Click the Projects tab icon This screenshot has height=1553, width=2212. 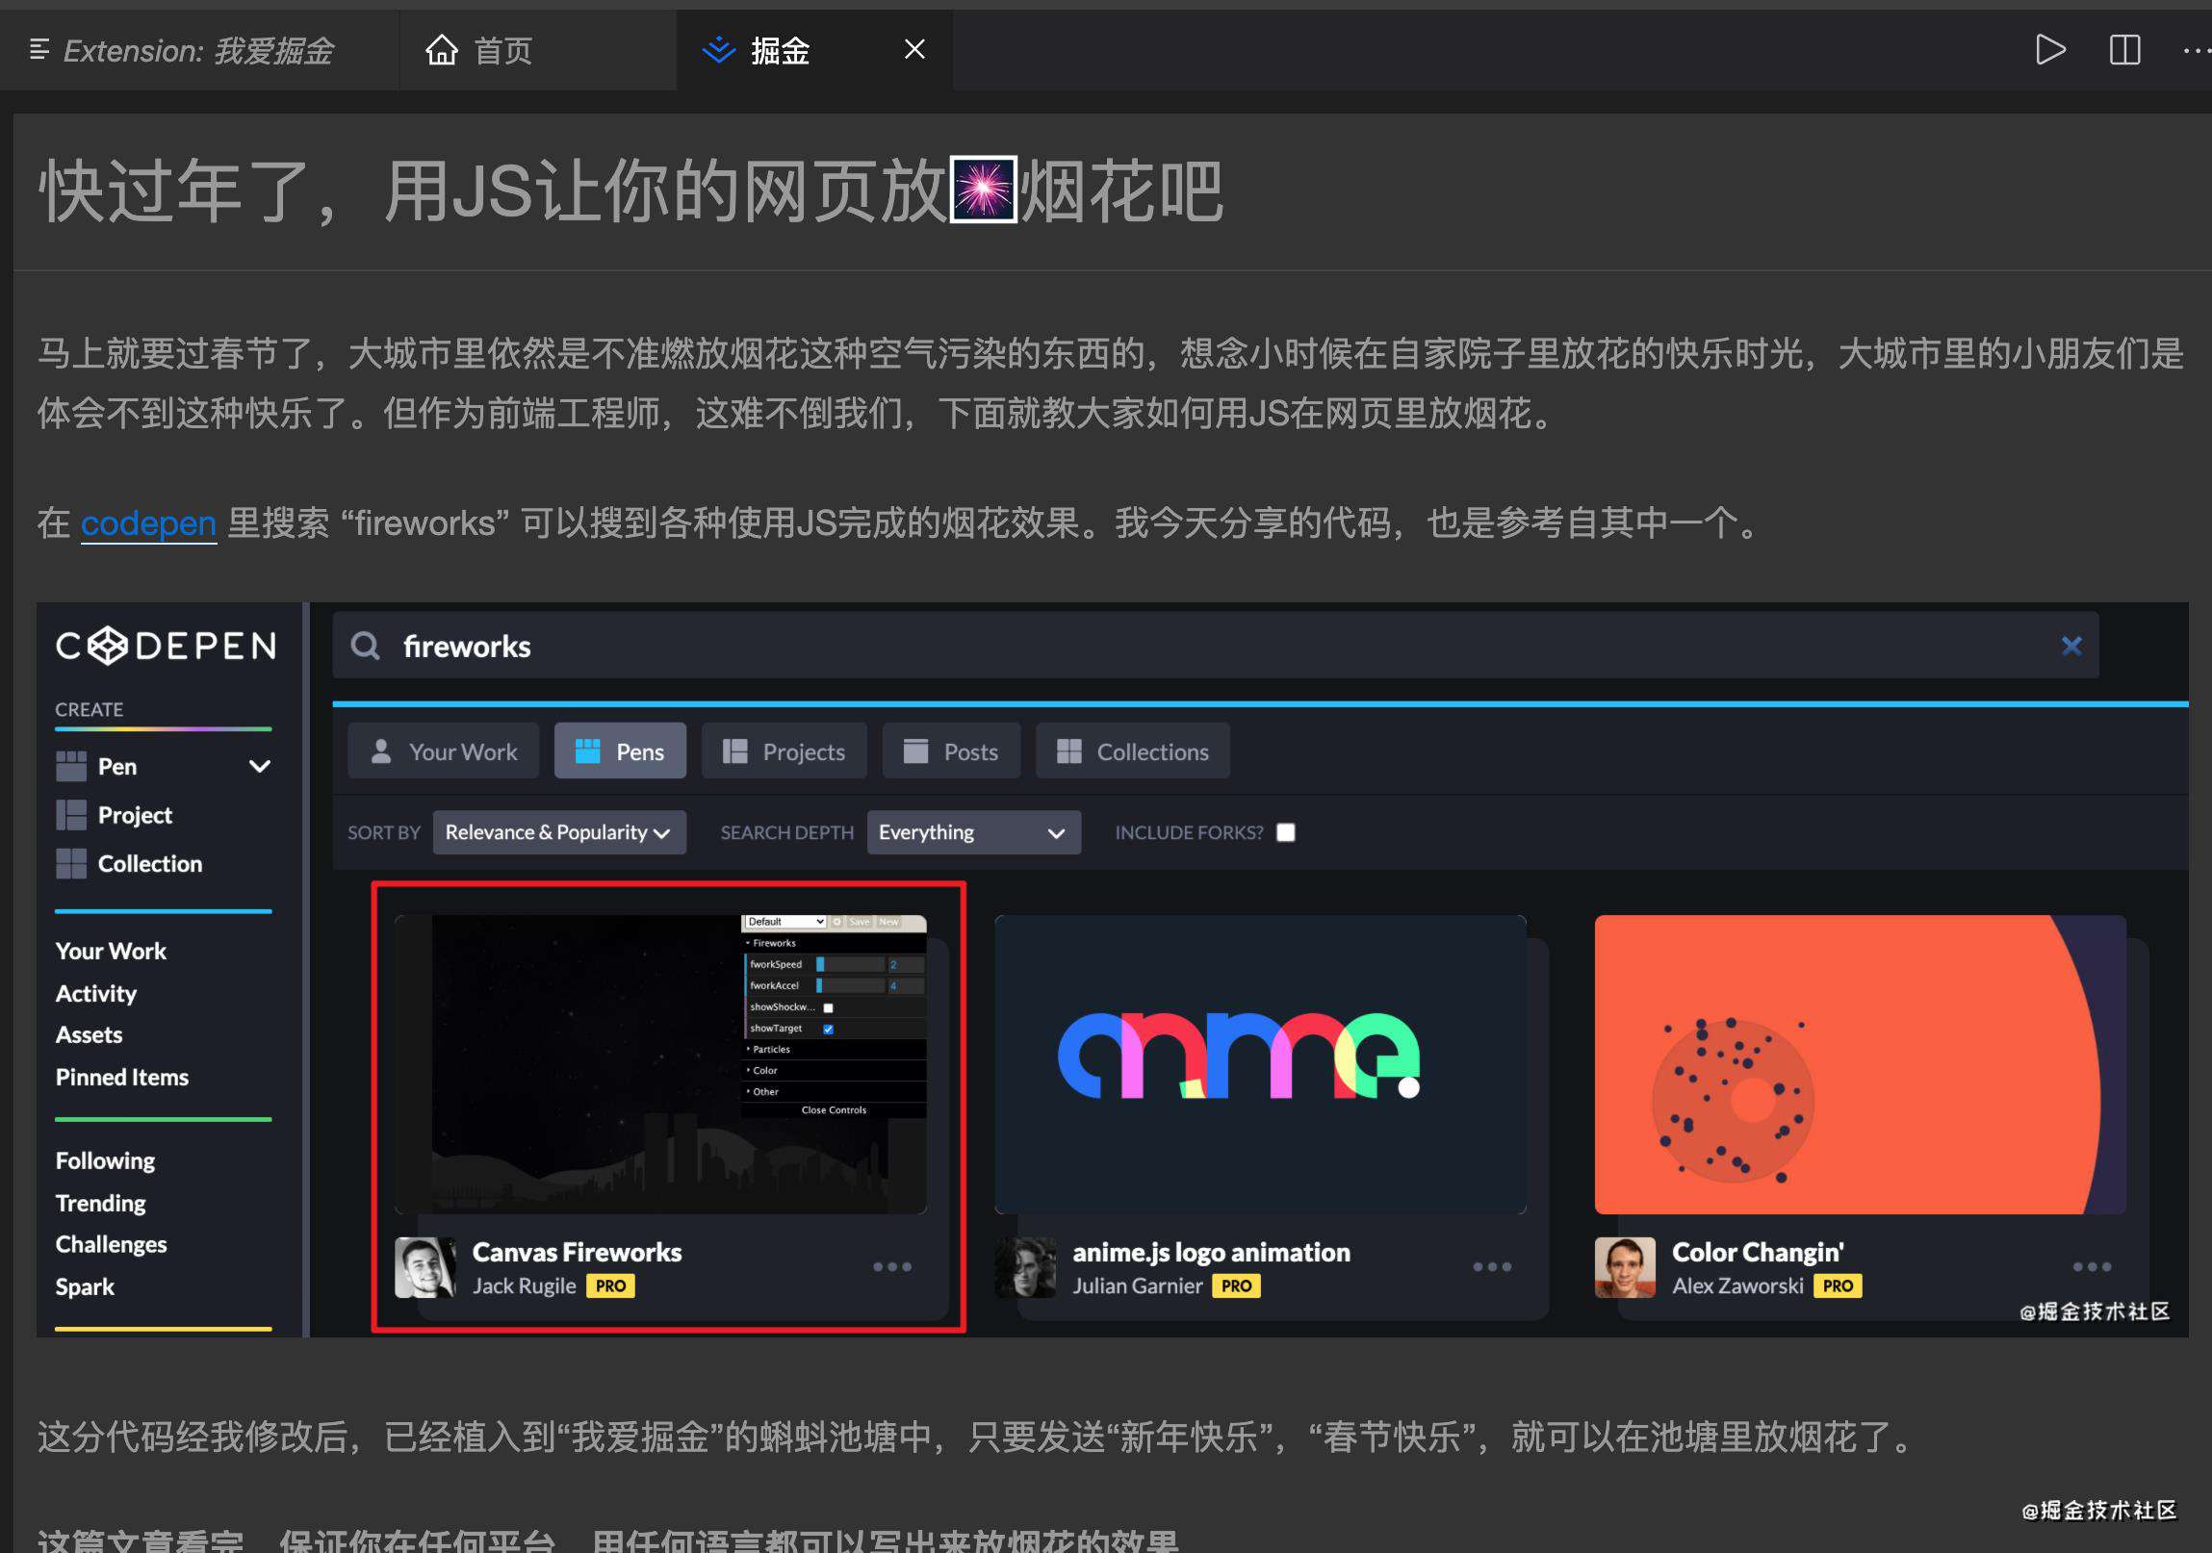click(735, 751)
